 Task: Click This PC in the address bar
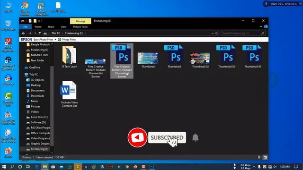(56, 33)
